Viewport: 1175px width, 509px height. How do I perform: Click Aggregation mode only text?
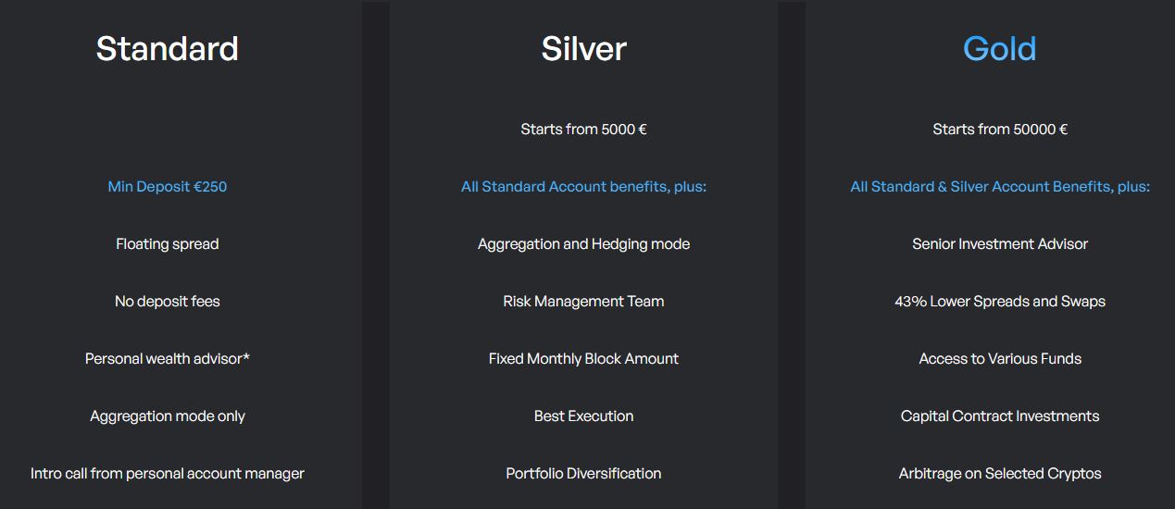167,416
